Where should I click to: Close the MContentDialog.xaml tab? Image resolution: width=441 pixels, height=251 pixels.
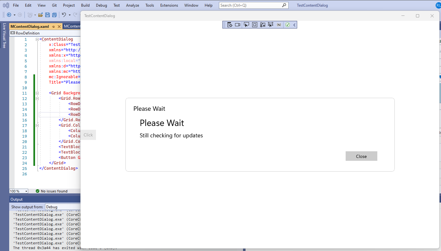(x=59, y=27)
